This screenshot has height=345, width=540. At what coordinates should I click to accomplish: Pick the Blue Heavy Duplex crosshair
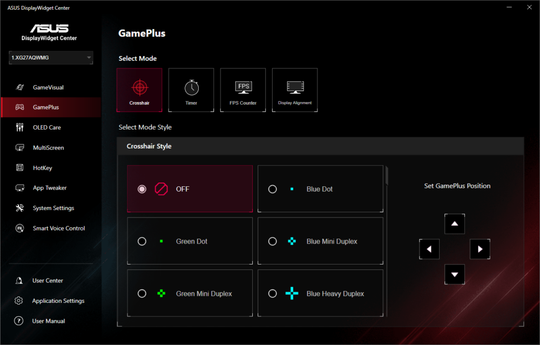[x=273, y=294]
